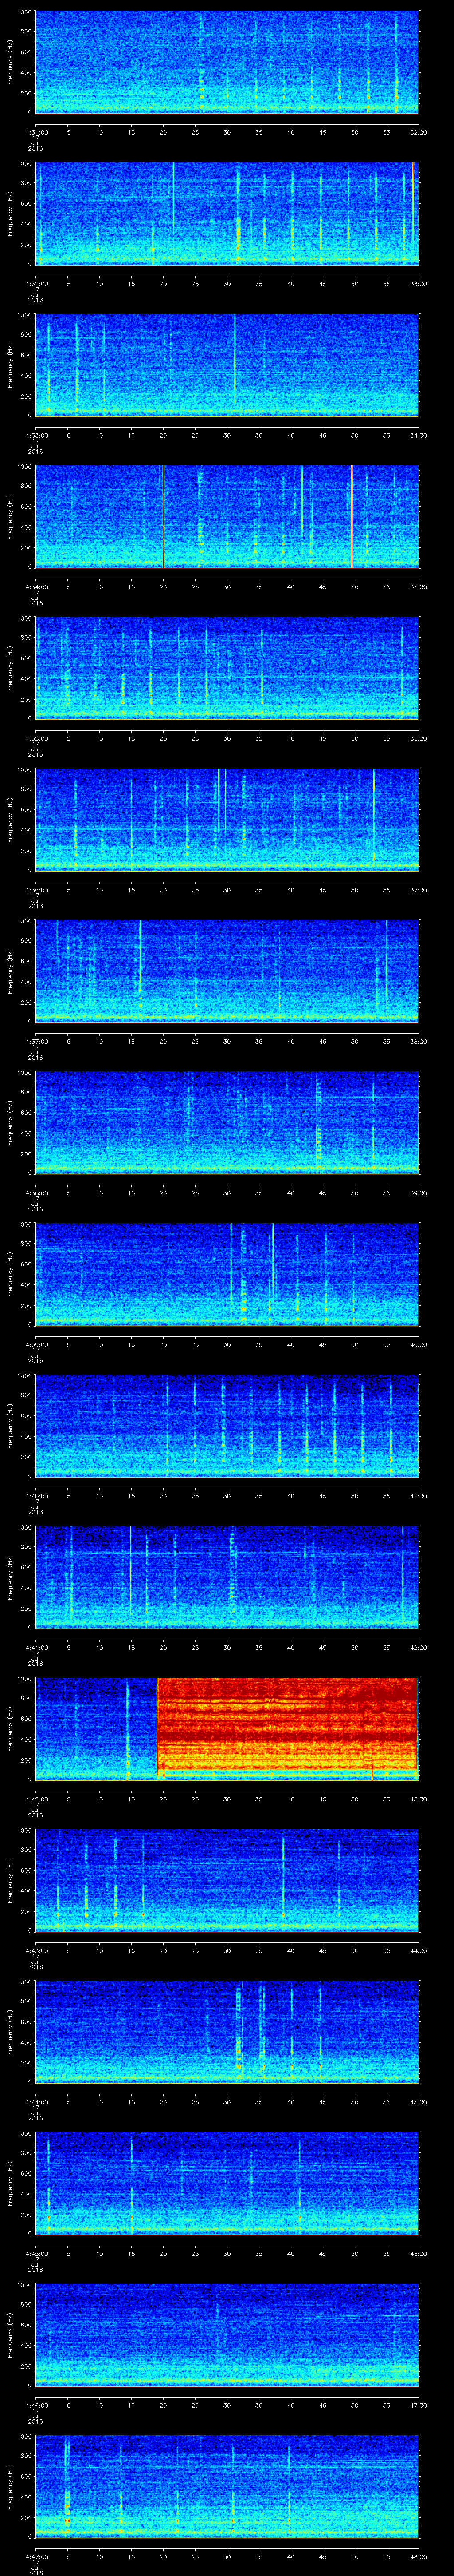454x2576 pixels.
Task: Select the spectrogram panel starting at 4:47:00
Action: 227,2486
